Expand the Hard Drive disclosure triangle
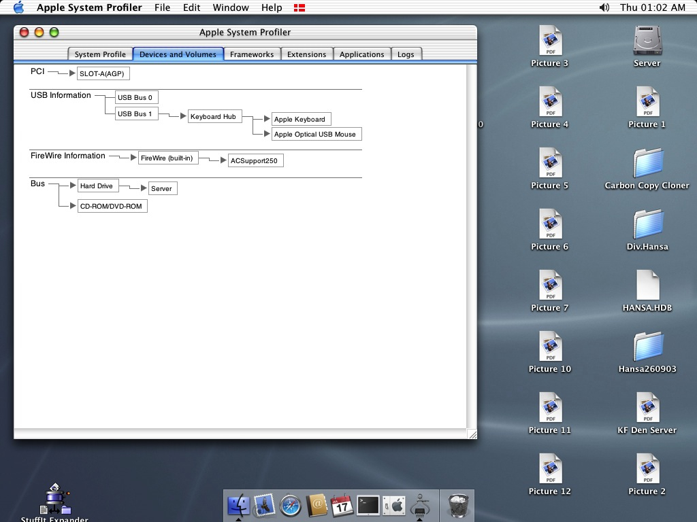Image resolution: width=697 pixels, height=522 pixels. tap(73, 185)
